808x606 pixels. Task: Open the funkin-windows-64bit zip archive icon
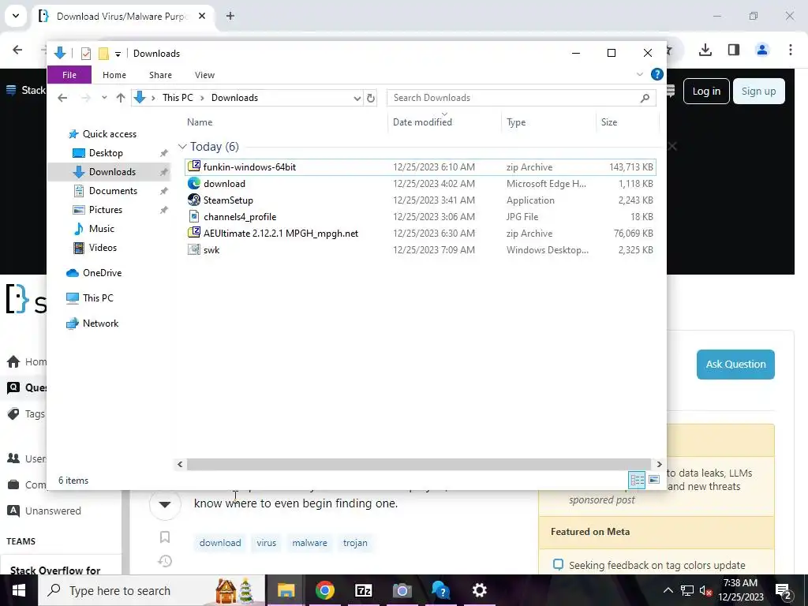[x=194, y=166]
